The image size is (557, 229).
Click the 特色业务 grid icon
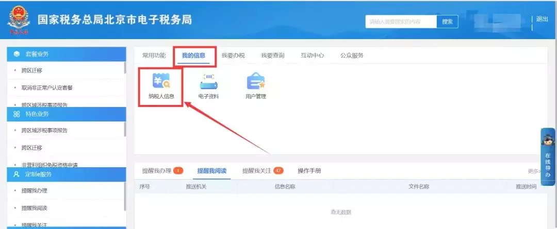[17, 114]
